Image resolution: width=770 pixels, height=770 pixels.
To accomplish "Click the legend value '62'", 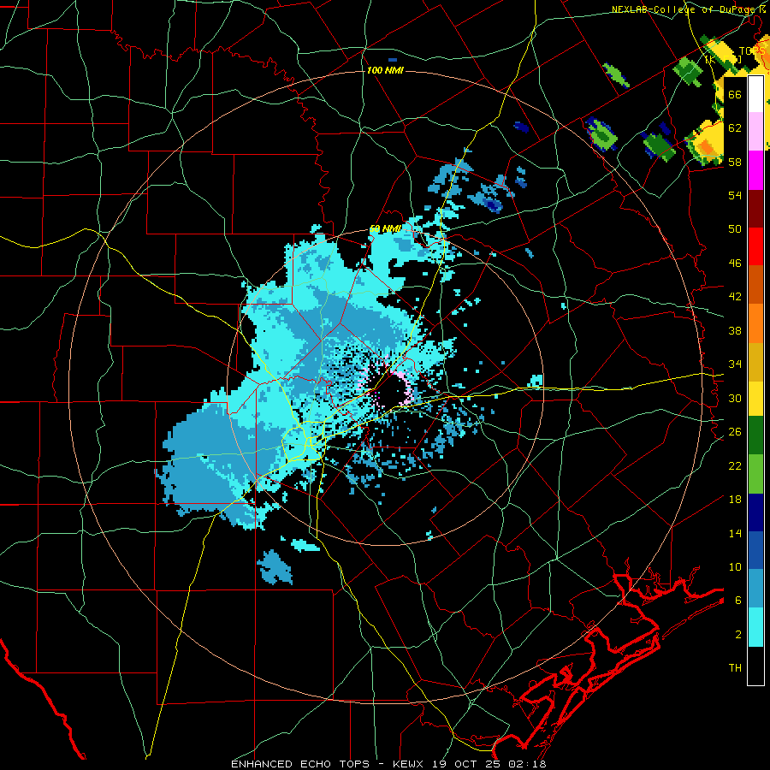I will [x=735, y=128].
